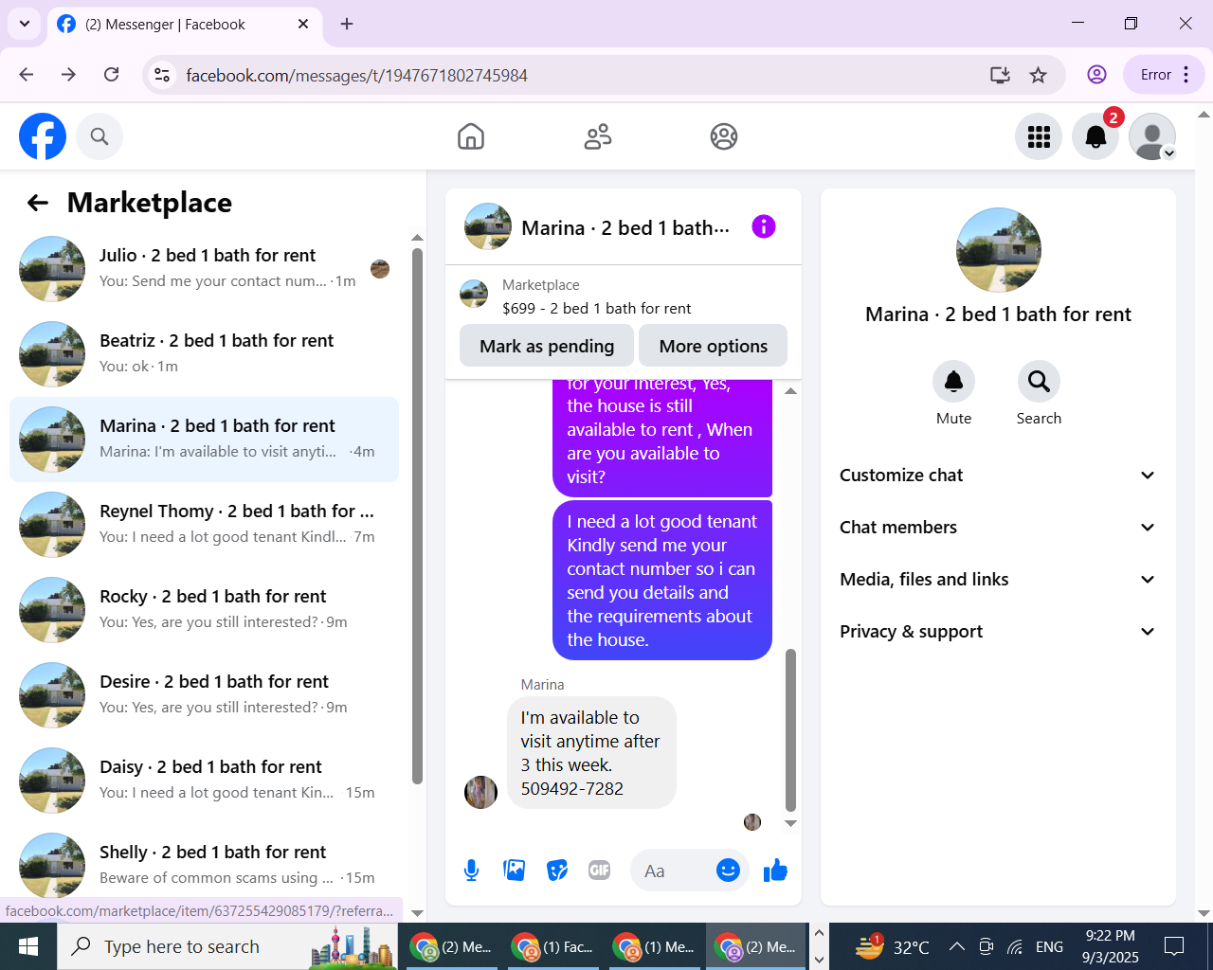Open the Facebook logo home link
Image resolution: width=1213 pixels, height=970 pixels.
coord(43,136)
